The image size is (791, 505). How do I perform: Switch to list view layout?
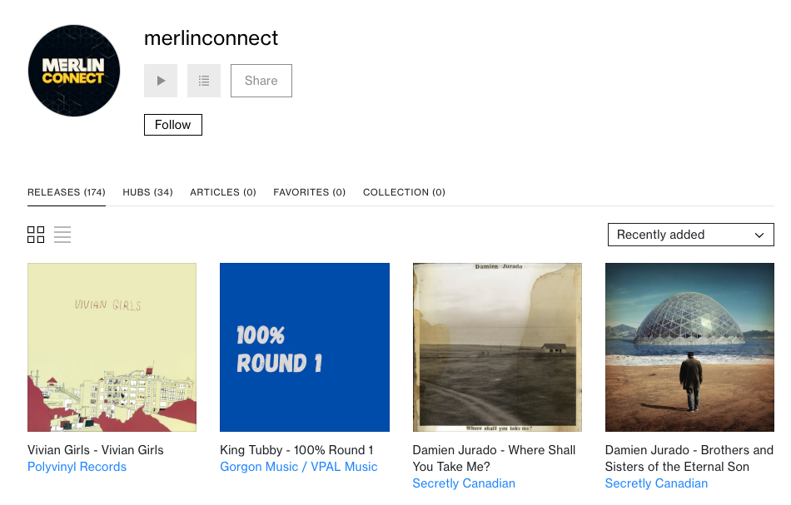[62, 235]
